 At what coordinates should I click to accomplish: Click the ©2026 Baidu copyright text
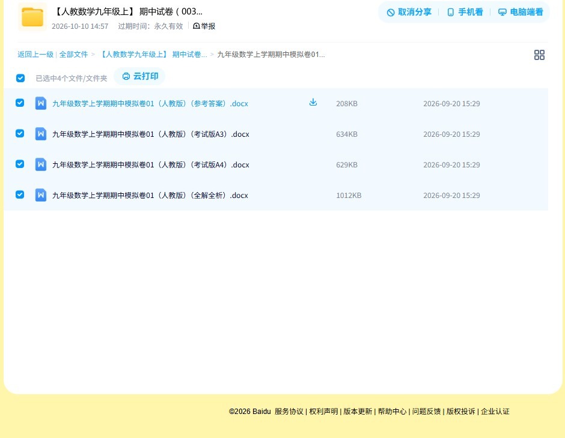(249, 412)
